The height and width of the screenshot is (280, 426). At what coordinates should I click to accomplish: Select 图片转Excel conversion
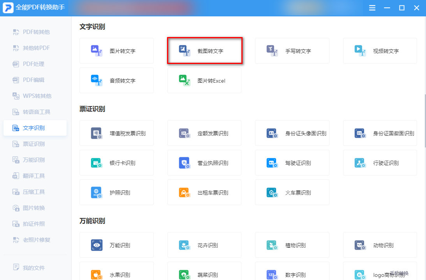point(204,80)
